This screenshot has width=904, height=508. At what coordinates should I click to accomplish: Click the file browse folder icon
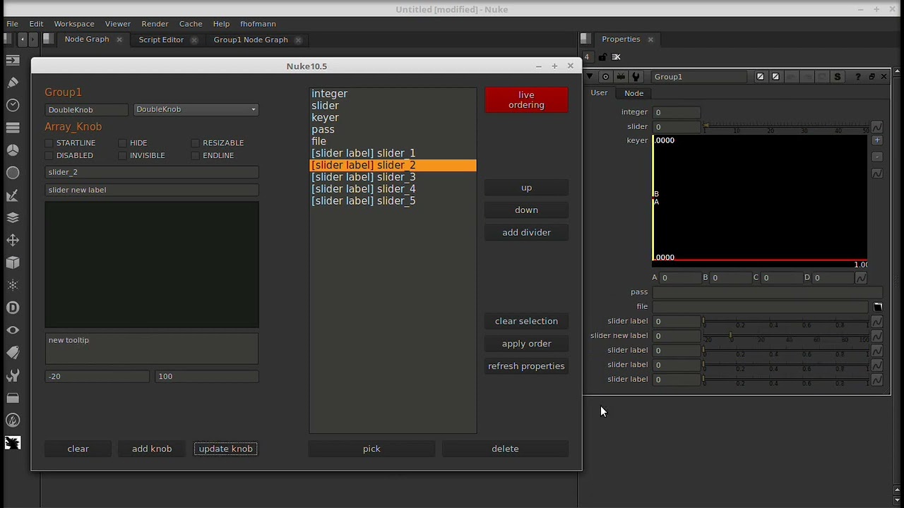[x=877, y=307]
